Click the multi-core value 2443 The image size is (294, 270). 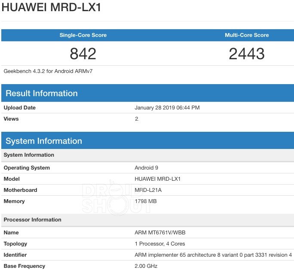pos(247,54)
